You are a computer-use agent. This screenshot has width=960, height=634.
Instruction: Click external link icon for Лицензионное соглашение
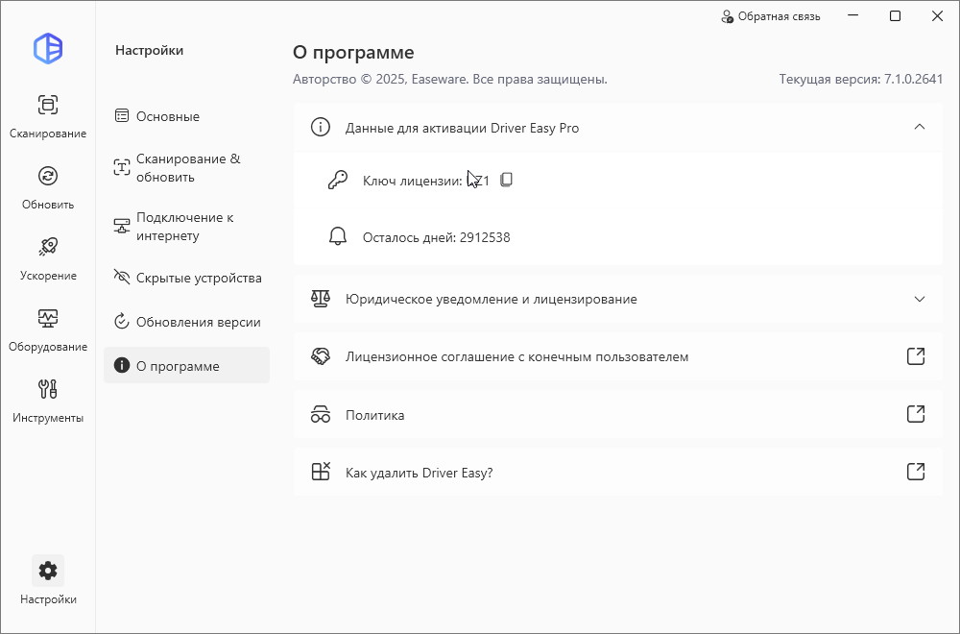tap(916, 356)
